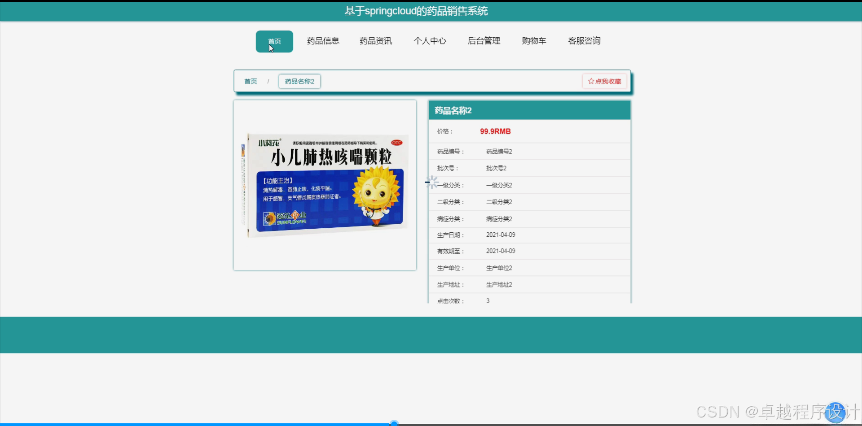This screenshot has width=862, height=426.
Task: Open the 客服咨询 customer service page
Action: [584, 41]
